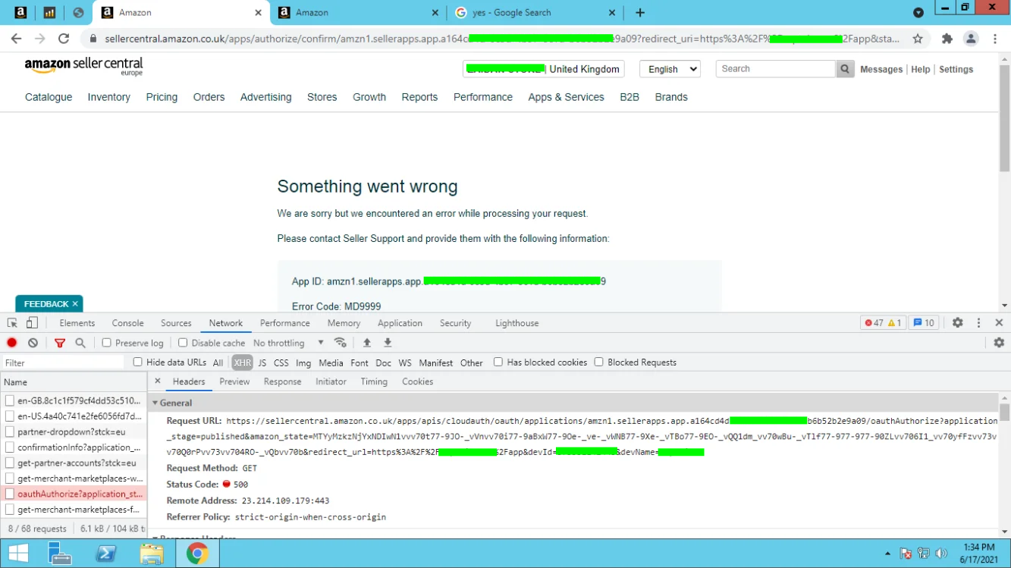The width and height of the screenshot is (1011, 568).
Task: Show hidden system tray icons
Action: coord(887,554)
